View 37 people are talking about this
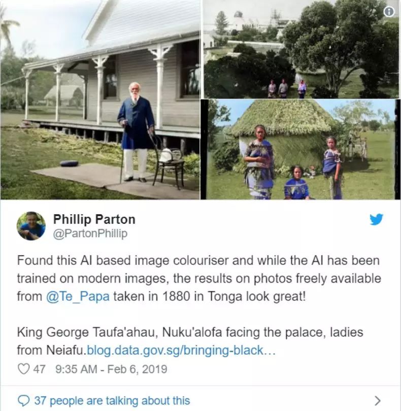The image size is (401, 411). 112,401
